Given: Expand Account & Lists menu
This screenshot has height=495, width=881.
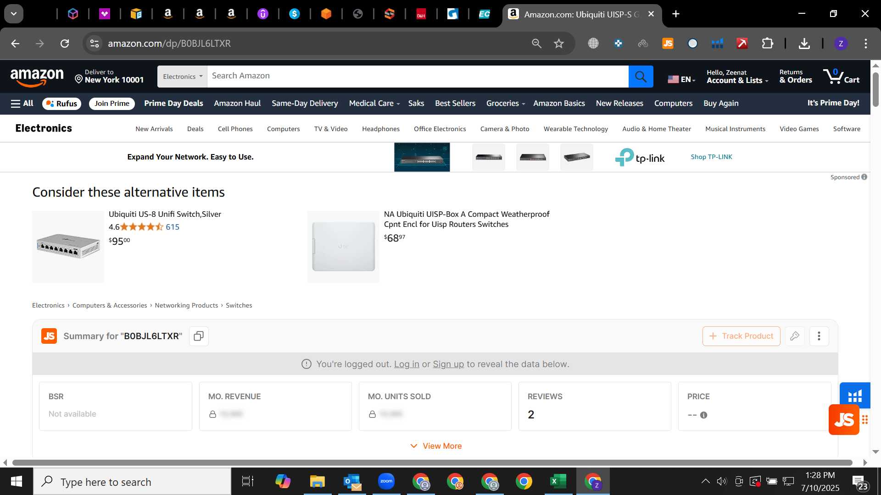Looking at the screenshot, I should point(737,76).
